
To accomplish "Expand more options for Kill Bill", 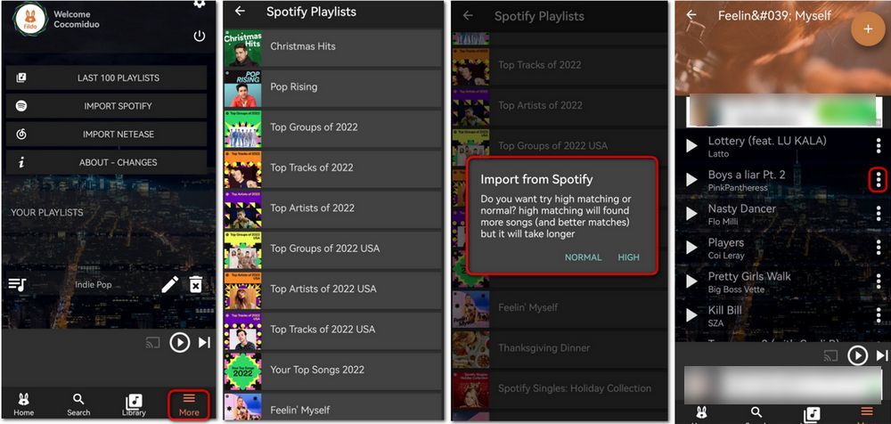I will 878,315.
